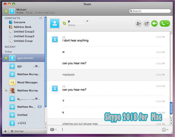Click Set Mood Message
The height and width of the screenshot is (137, 175).
[x=44, y=13]
